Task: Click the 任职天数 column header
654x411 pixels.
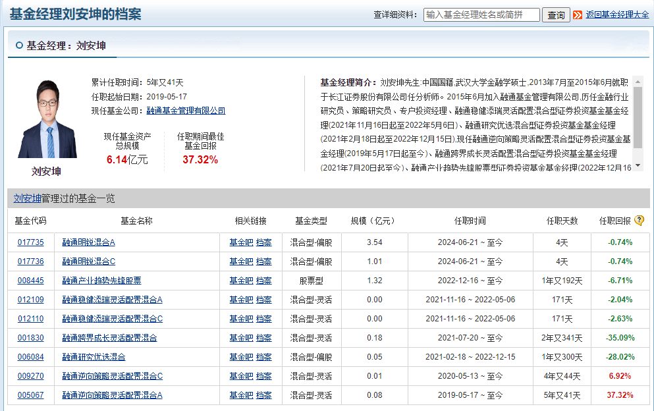Action: point(562,221)
